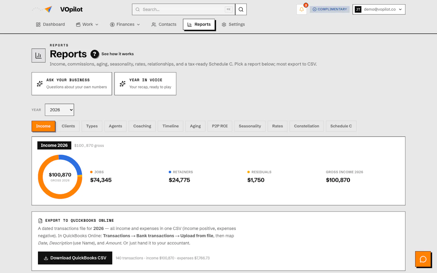Select the Reports nav item
The width and height of the screenshot is (437, 273).
[199, 25]
